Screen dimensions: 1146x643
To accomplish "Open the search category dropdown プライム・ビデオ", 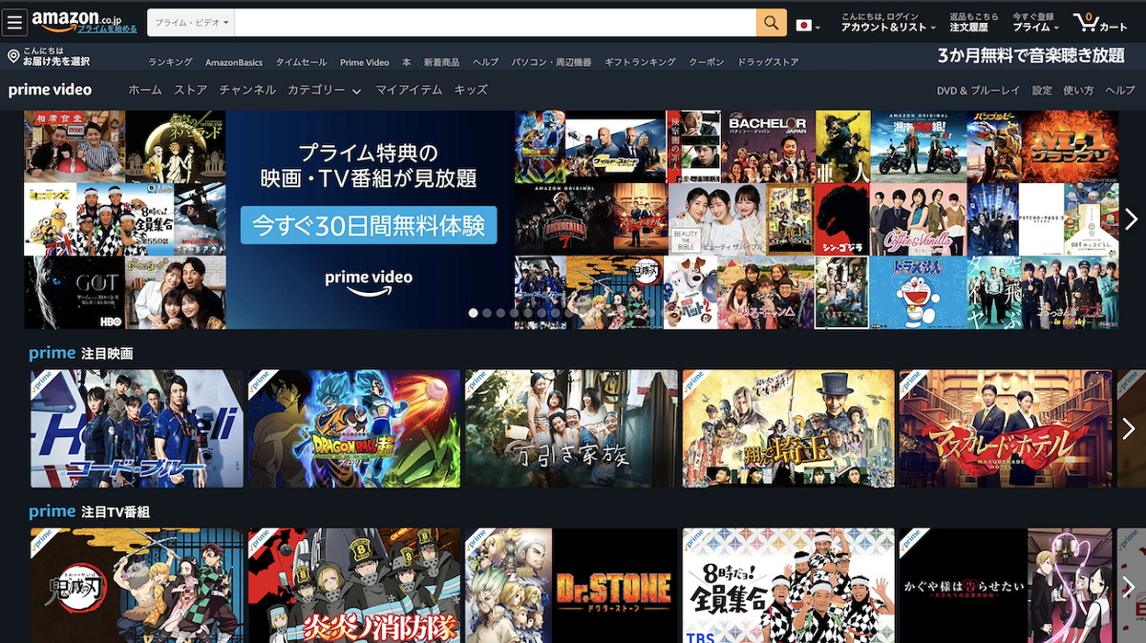I will pos(191,23).
